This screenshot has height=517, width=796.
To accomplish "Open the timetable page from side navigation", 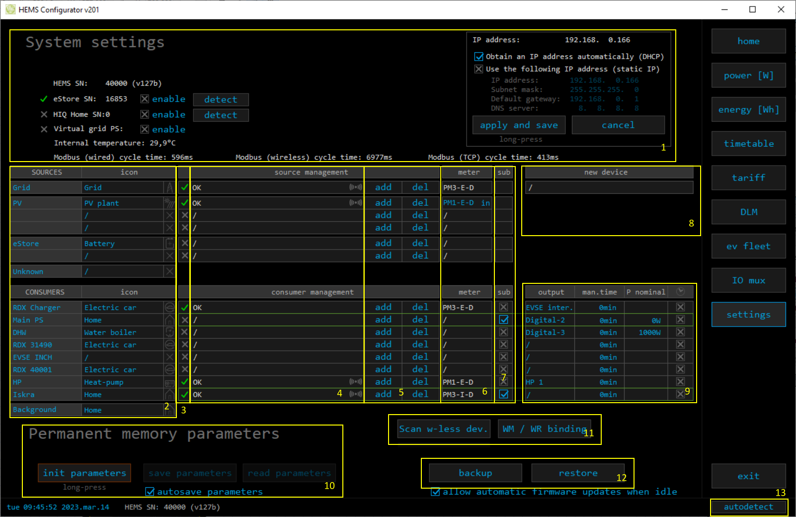I will click(x=748, y=144).
